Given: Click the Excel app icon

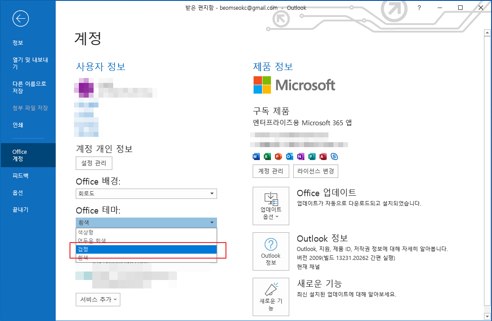Looking at the screenshot, I should coord(267,156).
